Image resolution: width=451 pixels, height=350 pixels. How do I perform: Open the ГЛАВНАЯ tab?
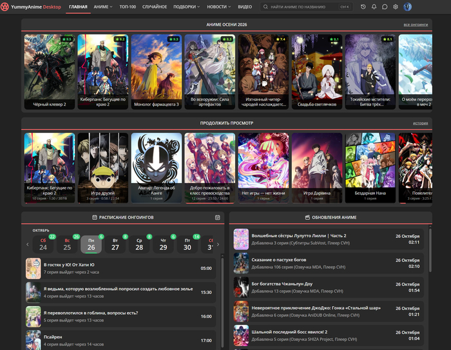tap(78, 6)
